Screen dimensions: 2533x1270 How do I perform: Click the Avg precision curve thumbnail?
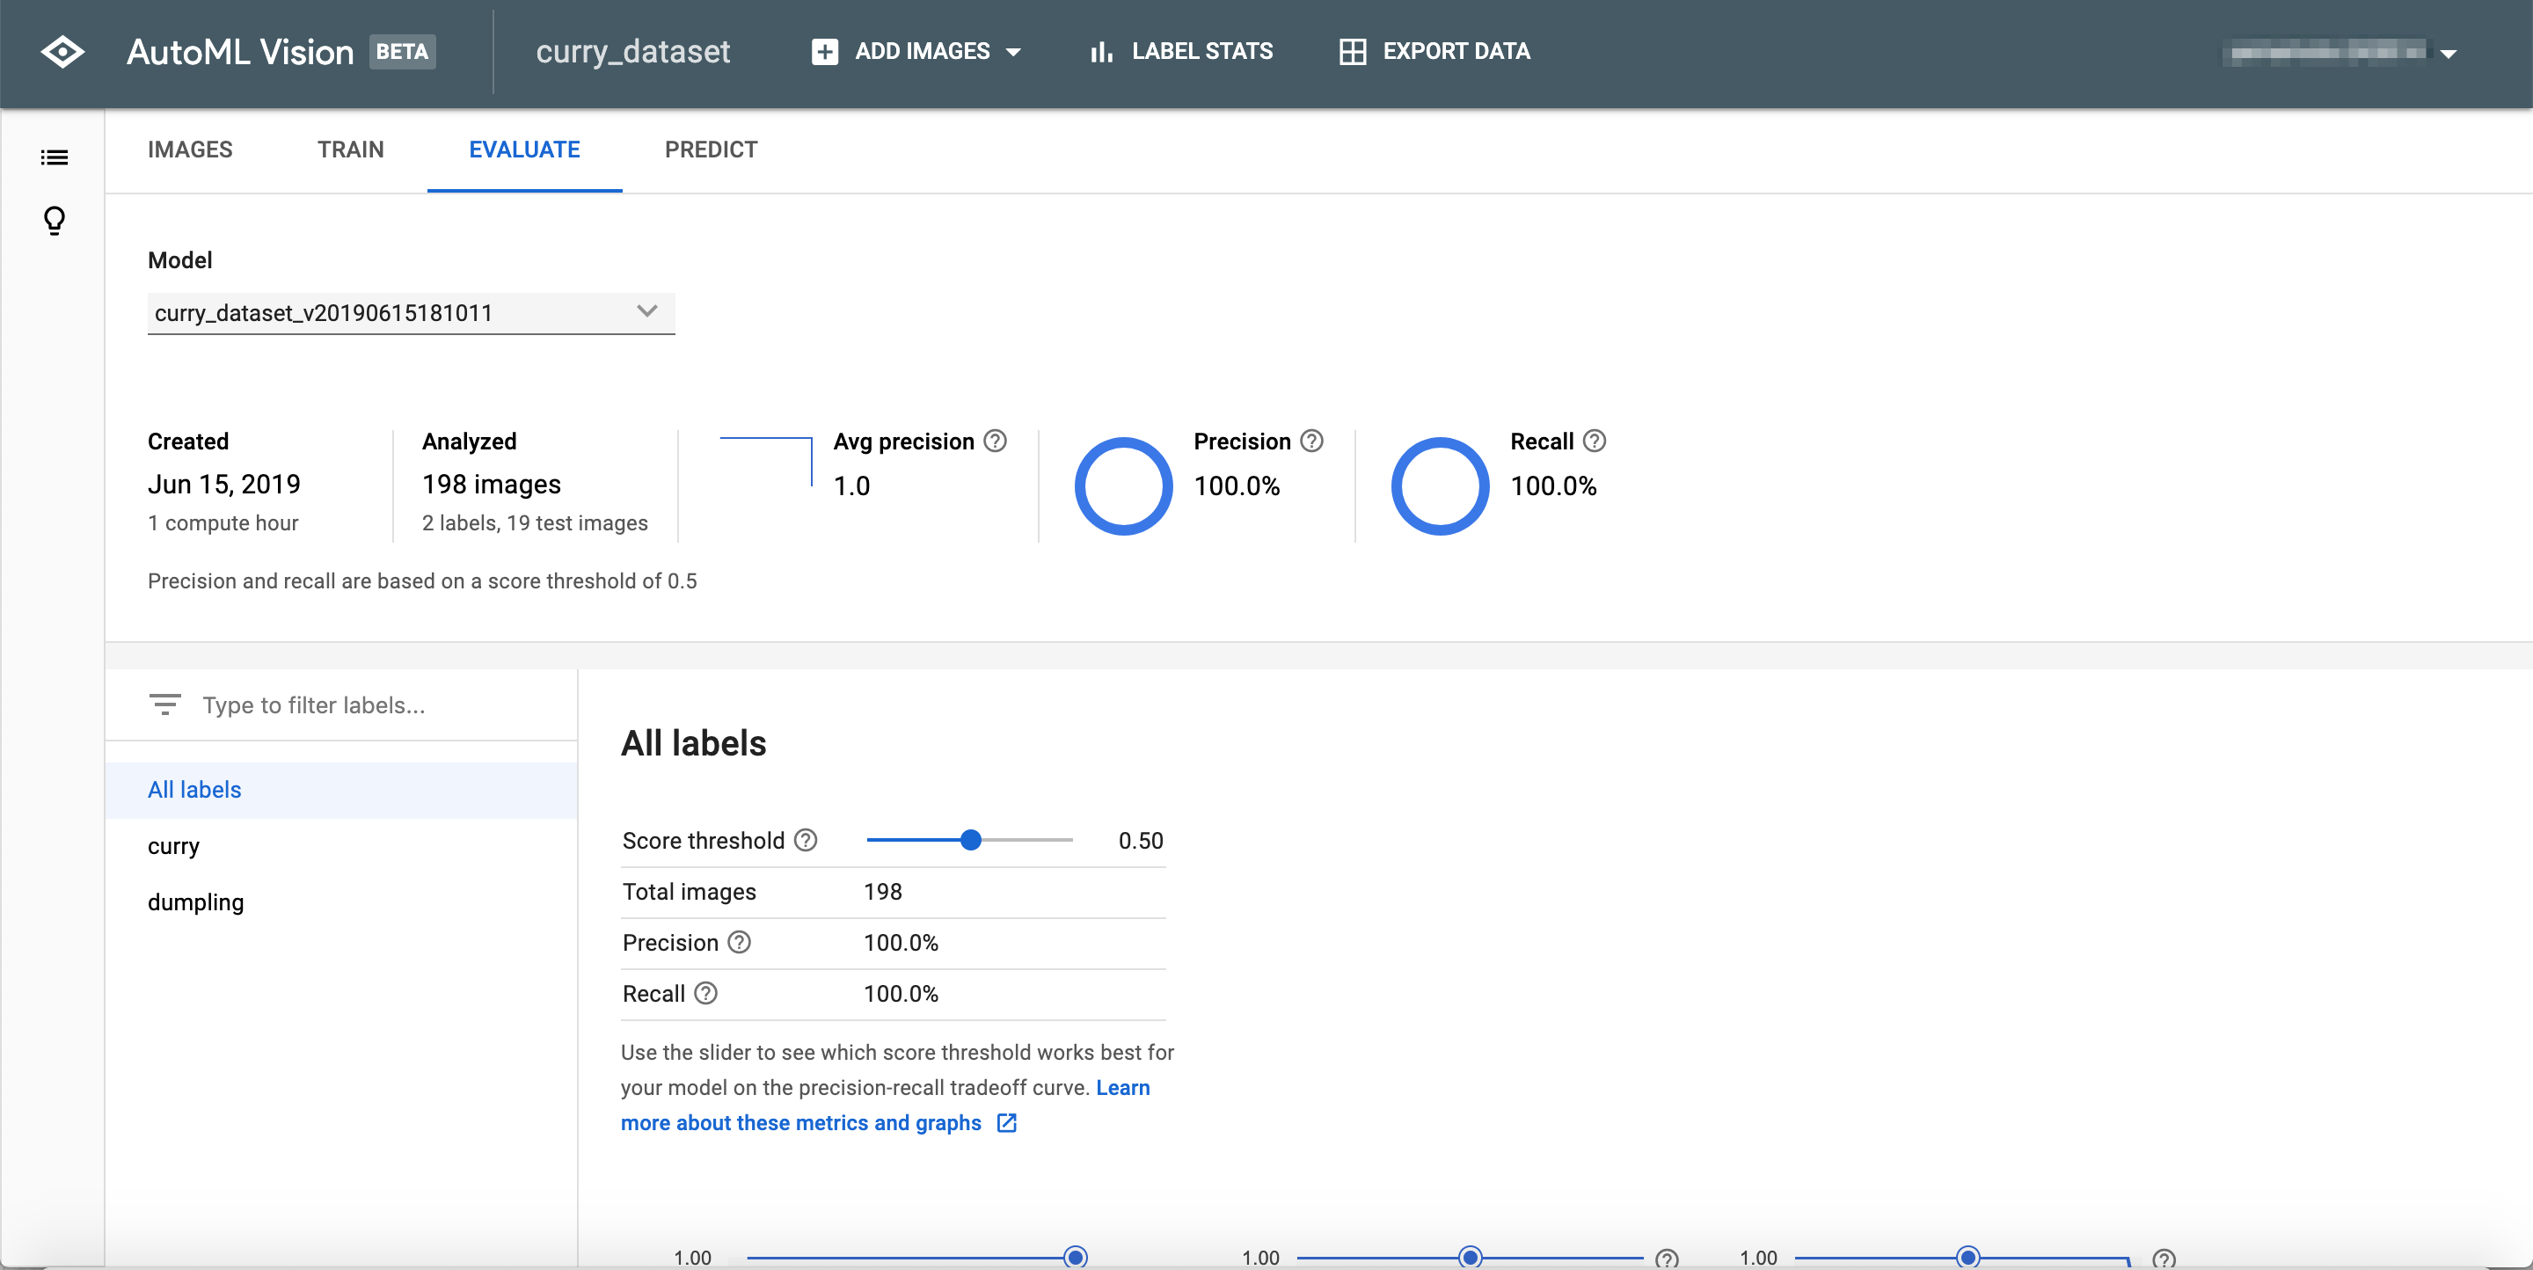point(766,461)
